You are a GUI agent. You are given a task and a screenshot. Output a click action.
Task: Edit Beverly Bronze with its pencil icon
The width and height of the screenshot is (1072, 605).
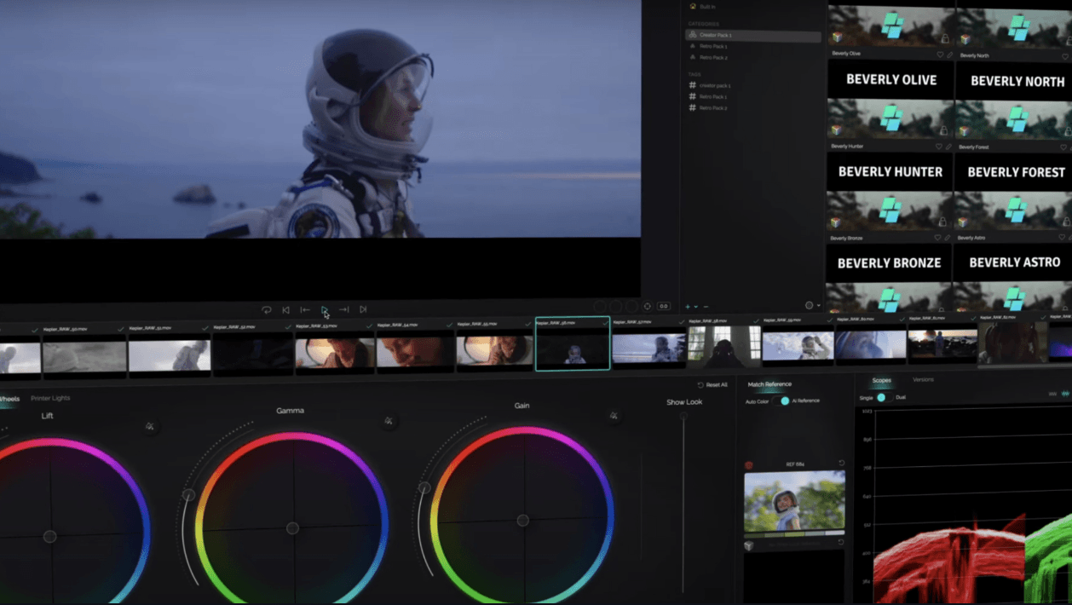coord(948,238)
